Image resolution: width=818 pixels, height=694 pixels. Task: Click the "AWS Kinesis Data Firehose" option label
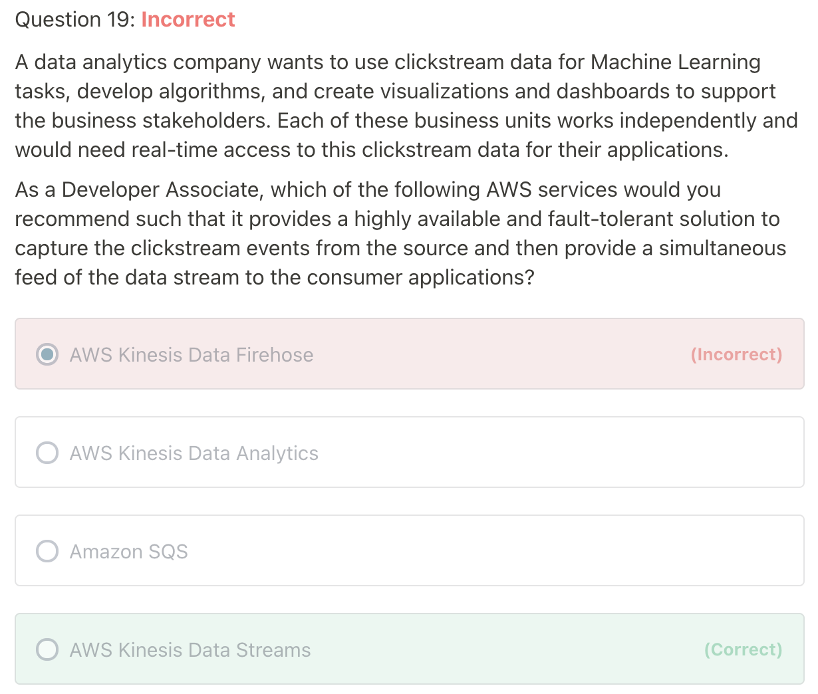pos(192,355)
